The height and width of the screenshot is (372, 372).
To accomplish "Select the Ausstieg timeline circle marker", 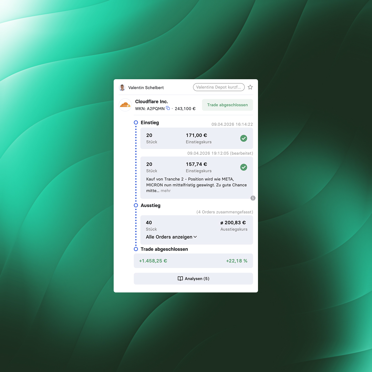I will pos(136,205).
